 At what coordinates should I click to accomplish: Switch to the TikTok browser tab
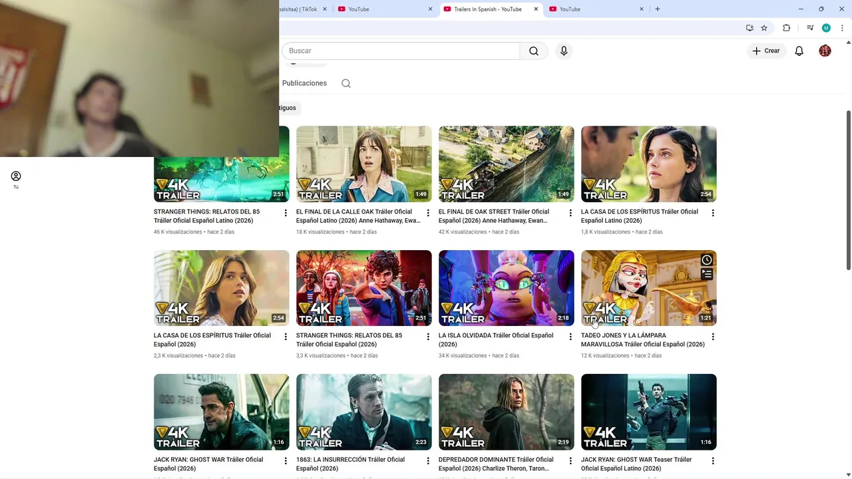pyautogui.click(x=298, y=9)
